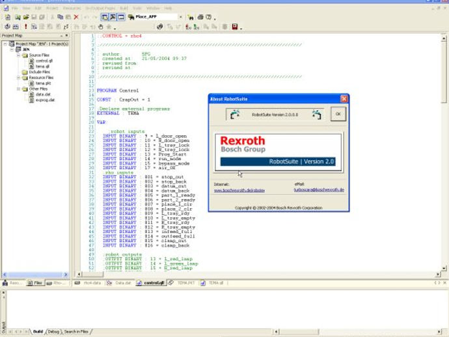Collapse the Resource Files folder
The width and height of the screenshot is (449, 337).
point(18,77)
